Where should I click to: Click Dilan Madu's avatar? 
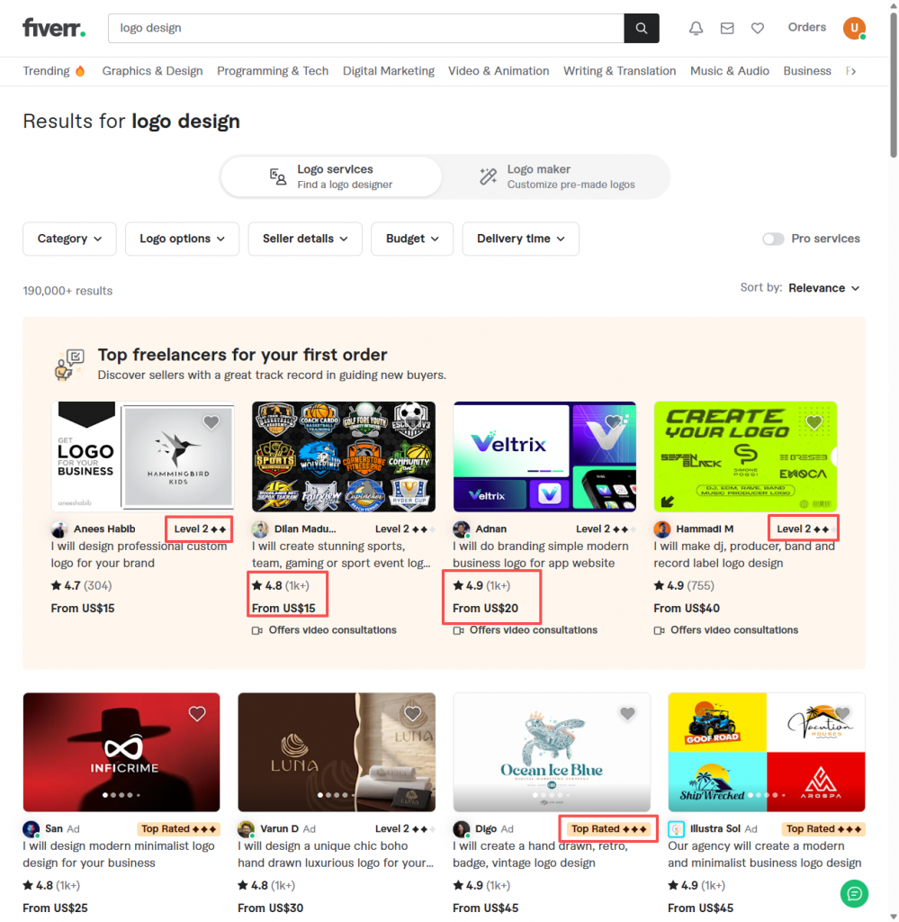[x=260, y=529]
